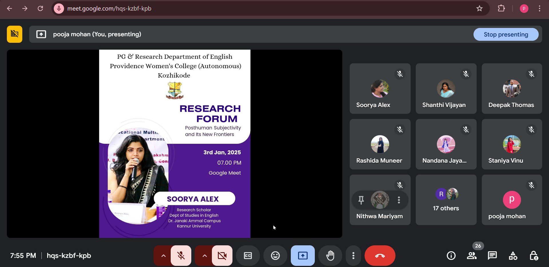This screenshot has height=267, width=549.
Task: Open more options on Nithwa Mariyam tile
Action: [x=399, y=200]
